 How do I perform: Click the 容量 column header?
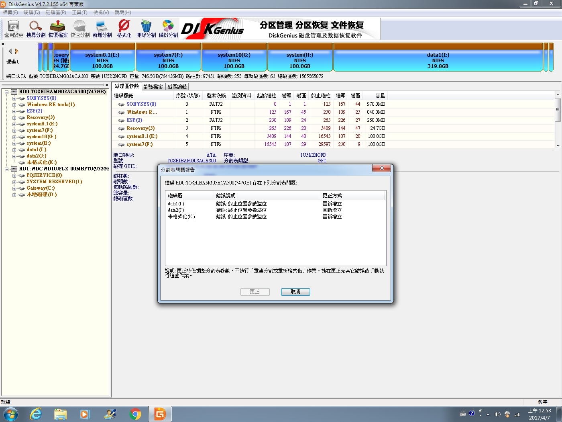coord(375,96)
